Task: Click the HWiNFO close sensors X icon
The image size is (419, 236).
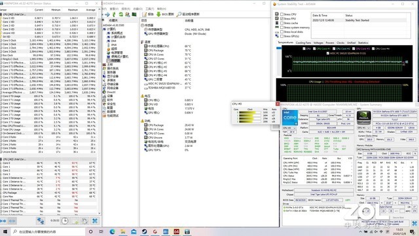Action: click(95, 221)
